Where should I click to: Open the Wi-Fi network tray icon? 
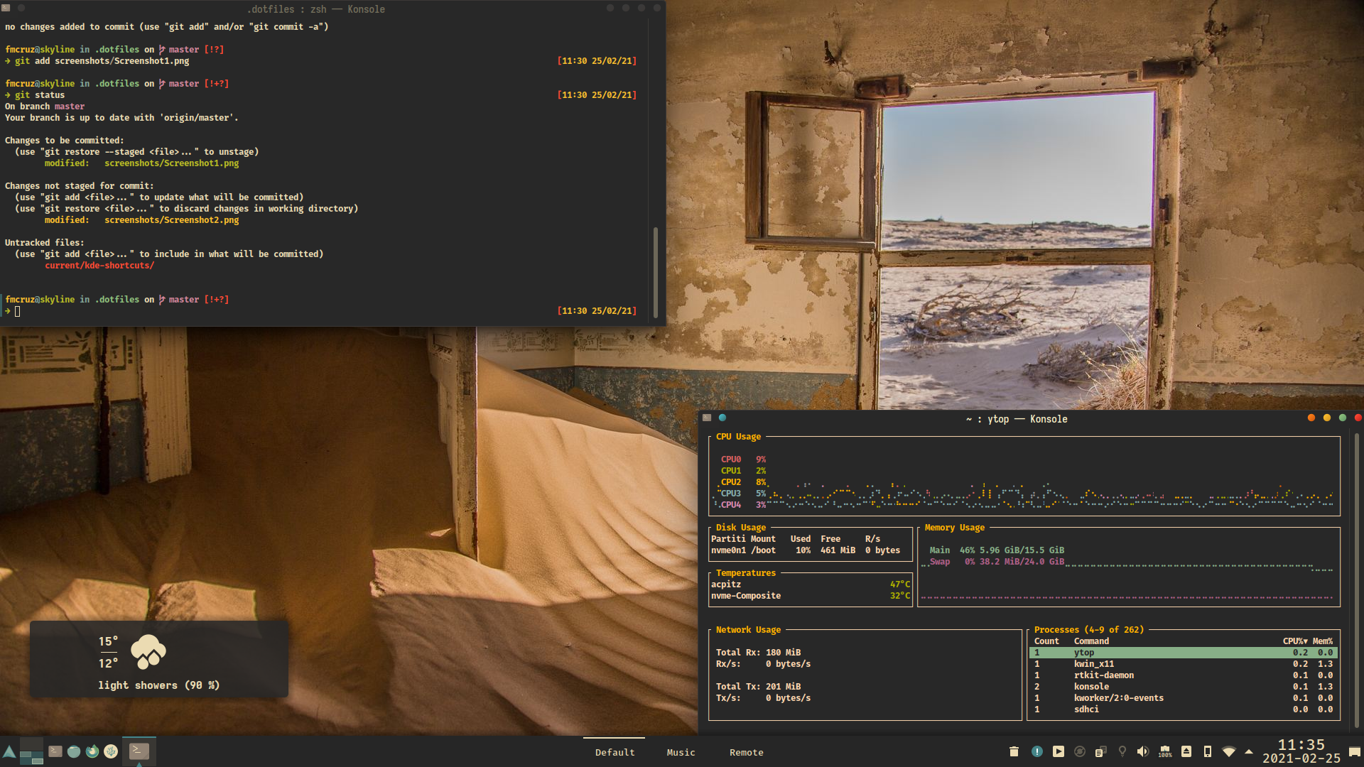[1229, 751]
